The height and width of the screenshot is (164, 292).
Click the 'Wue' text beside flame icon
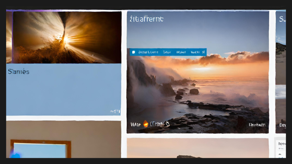(136, 124)
